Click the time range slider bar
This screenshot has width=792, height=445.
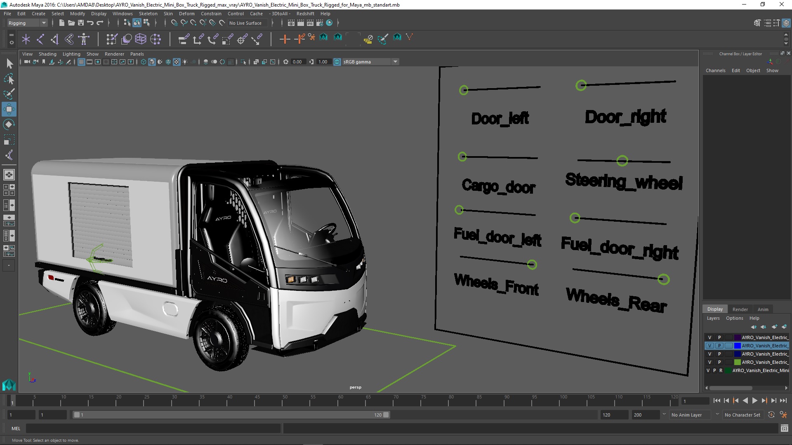[x=231, y=415]
